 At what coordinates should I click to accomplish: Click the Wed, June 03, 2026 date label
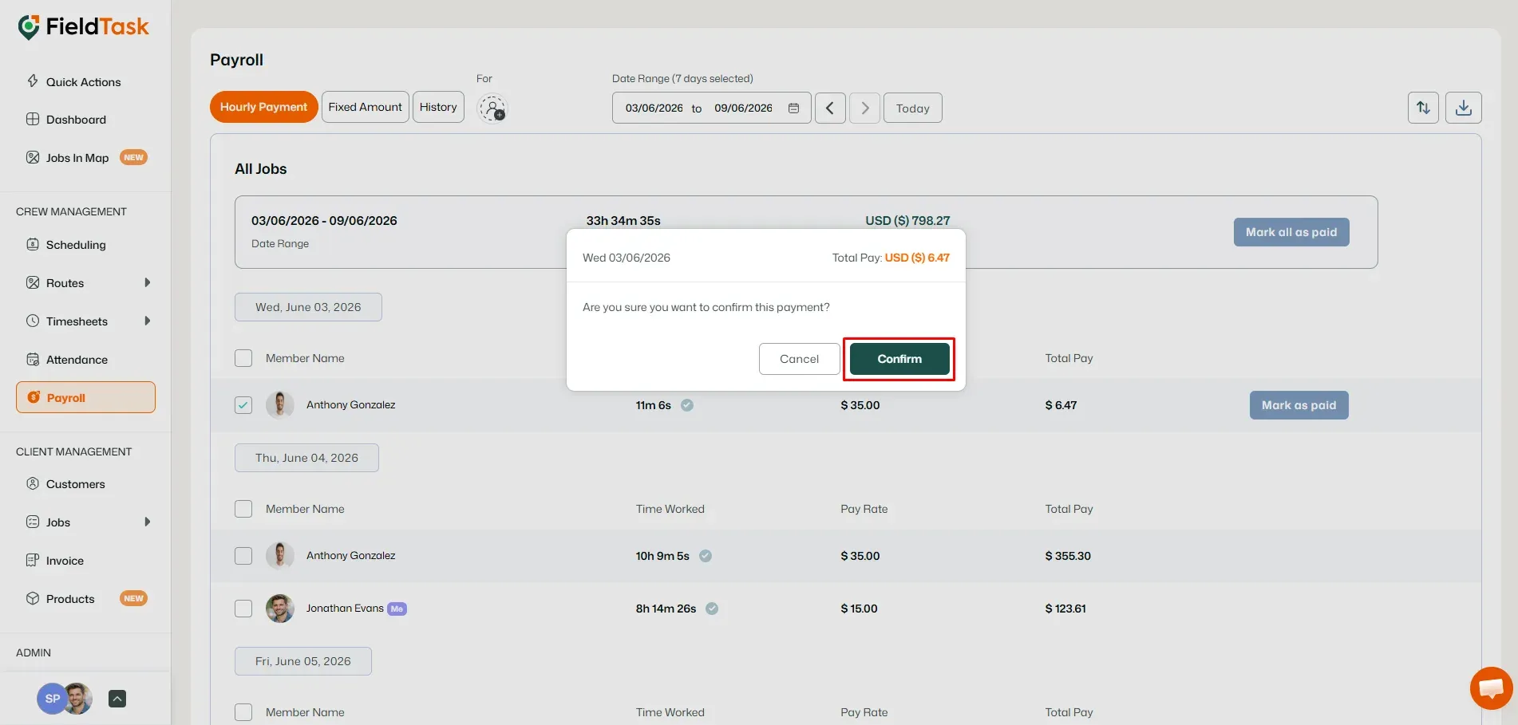pyautogui.click(x=308, y=307)
